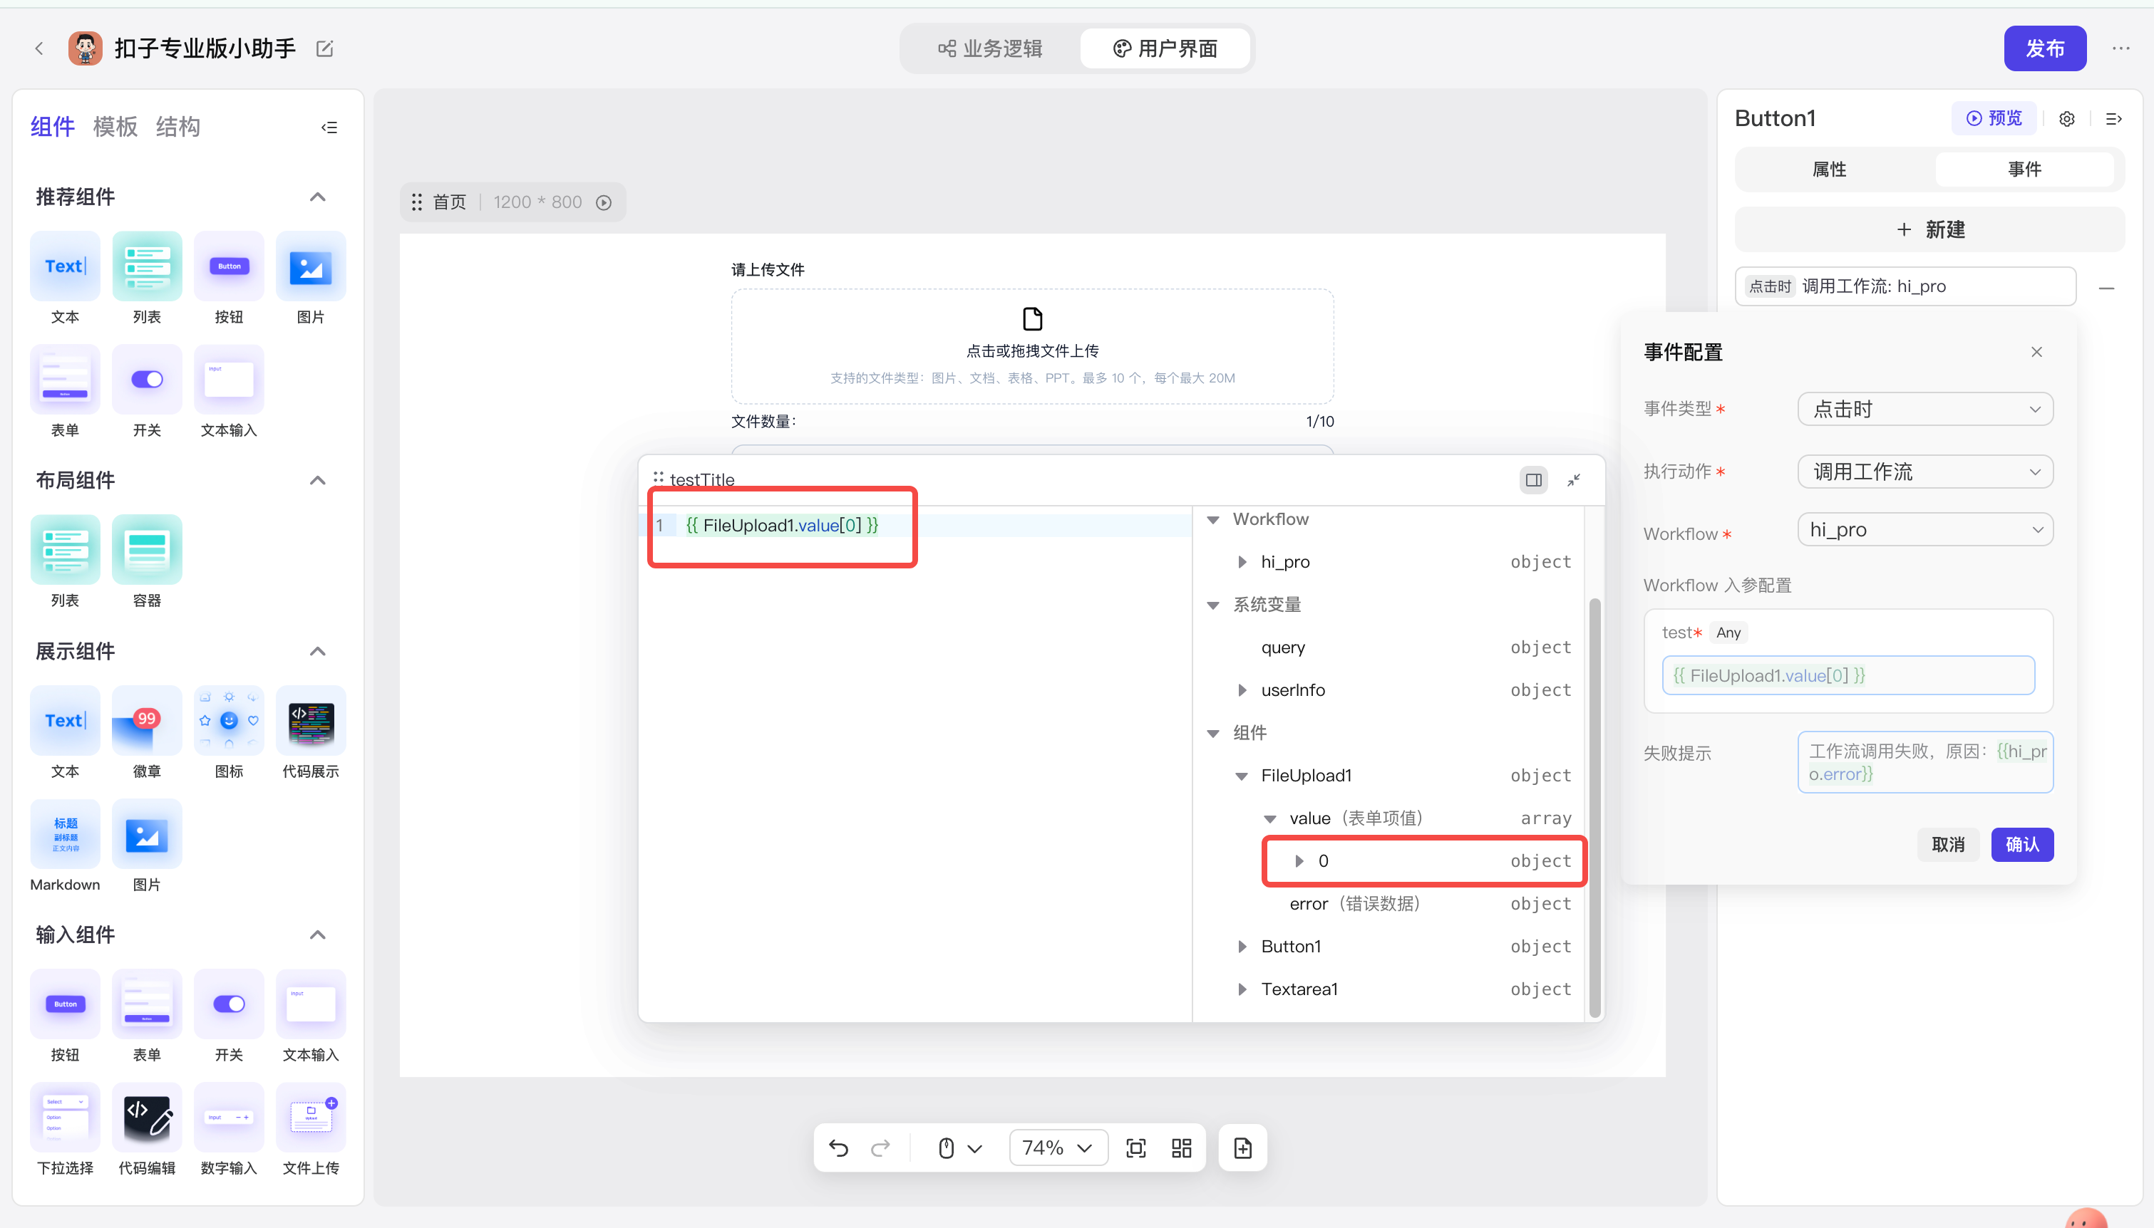The height and width of the screenshot is (1228, 2154).
Task: Click the 开关 toggle in 输入组件
Action: click(x=229, y=1004)
